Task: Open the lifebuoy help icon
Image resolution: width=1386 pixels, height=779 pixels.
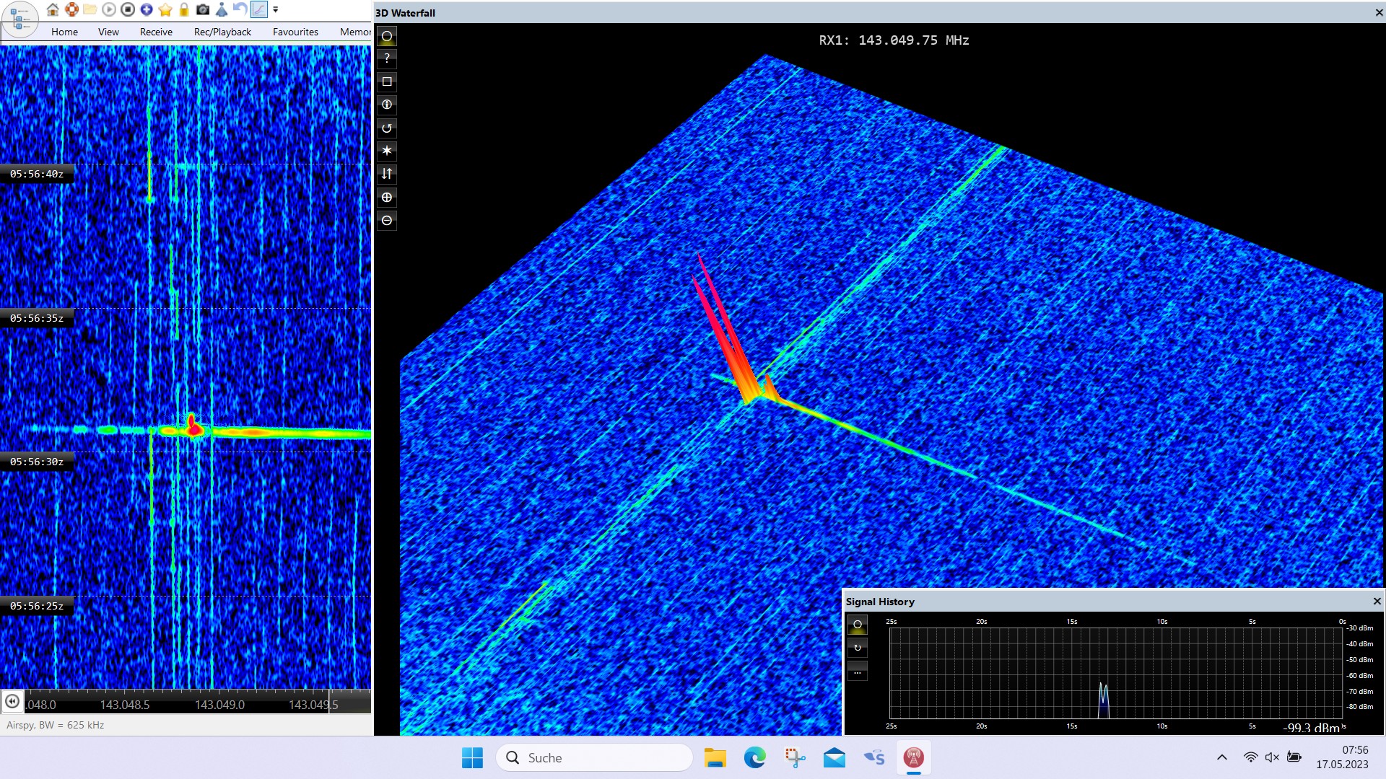Action: pos(71,9)
